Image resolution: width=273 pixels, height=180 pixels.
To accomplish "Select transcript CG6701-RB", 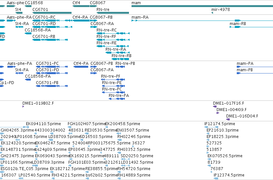I will tap(50, 40).
